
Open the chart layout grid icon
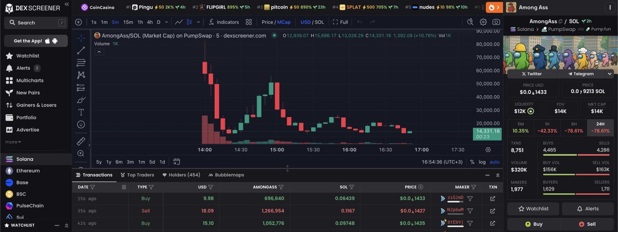(249, 22)
